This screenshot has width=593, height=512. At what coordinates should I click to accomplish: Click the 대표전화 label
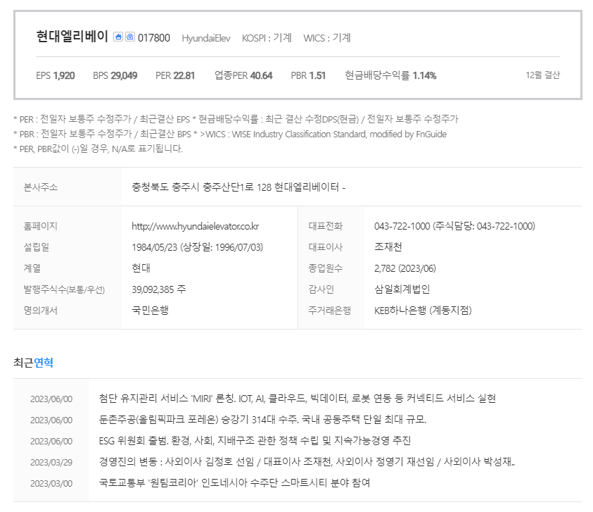coord(326,226)
